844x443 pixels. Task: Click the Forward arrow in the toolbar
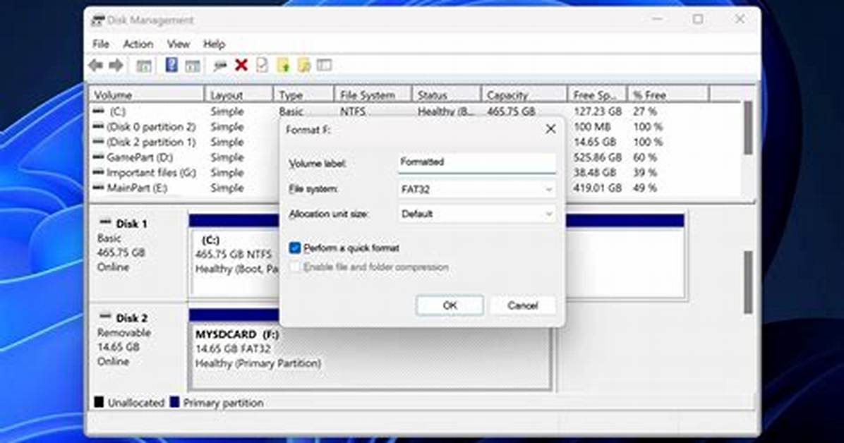click(x=116, y=66)
